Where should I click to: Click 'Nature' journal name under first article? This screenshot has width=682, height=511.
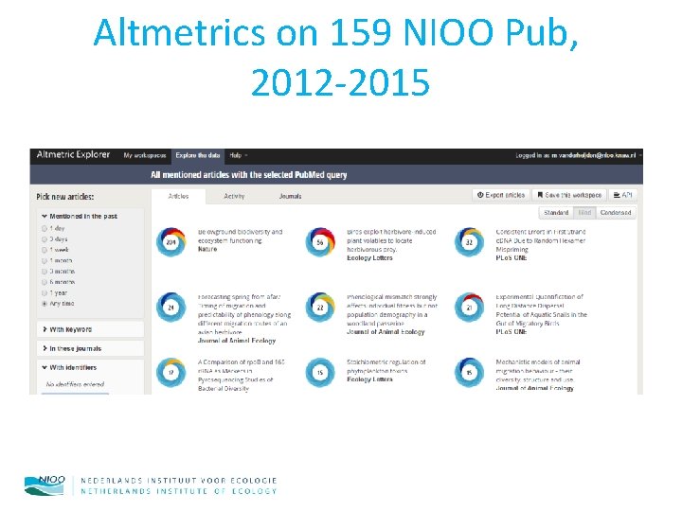207,249
